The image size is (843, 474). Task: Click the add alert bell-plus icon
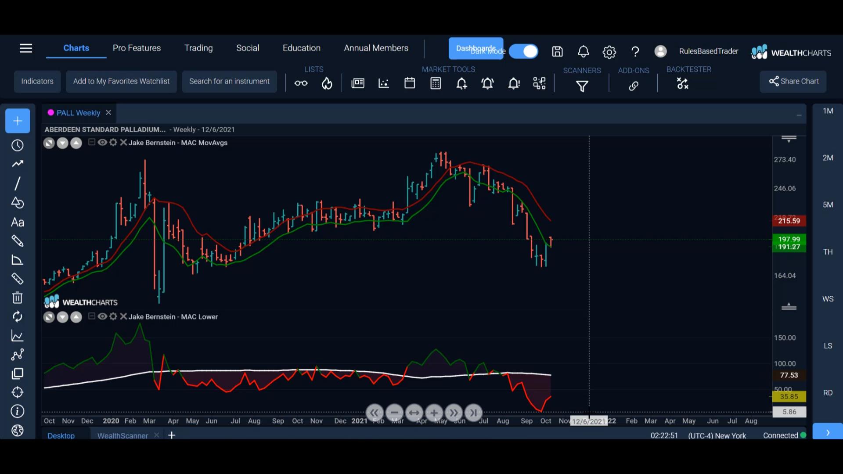tap(461, 83)
